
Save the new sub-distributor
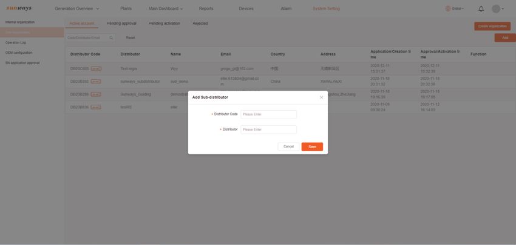click(312, 146)
